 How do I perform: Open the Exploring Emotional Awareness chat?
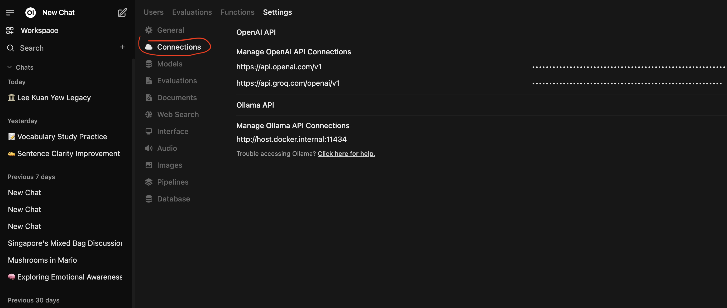[x=65, y=277]
